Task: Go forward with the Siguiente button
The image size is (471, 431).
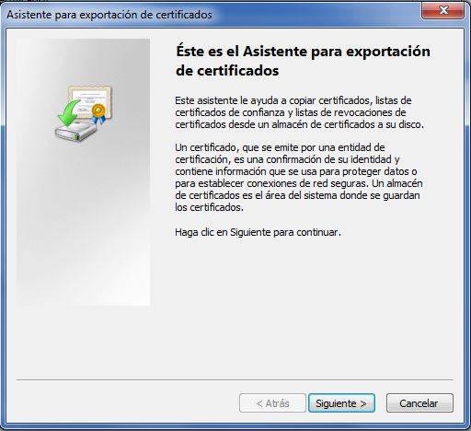Action: pos(341,403)
